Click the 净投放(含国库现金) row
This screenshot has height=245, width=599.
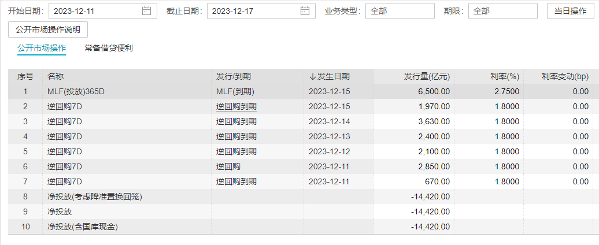tap(299, 227)
